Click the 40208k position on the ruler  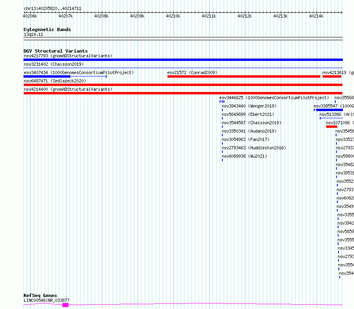pos(101,16)
